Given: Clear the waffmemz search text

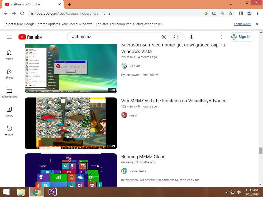Looking at the screenshot, I should (x=164, y=37).
